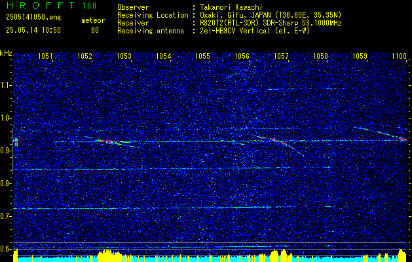The image size is (412, 262).
Task: Click the 1056 time marker
Action: [242, 56]
